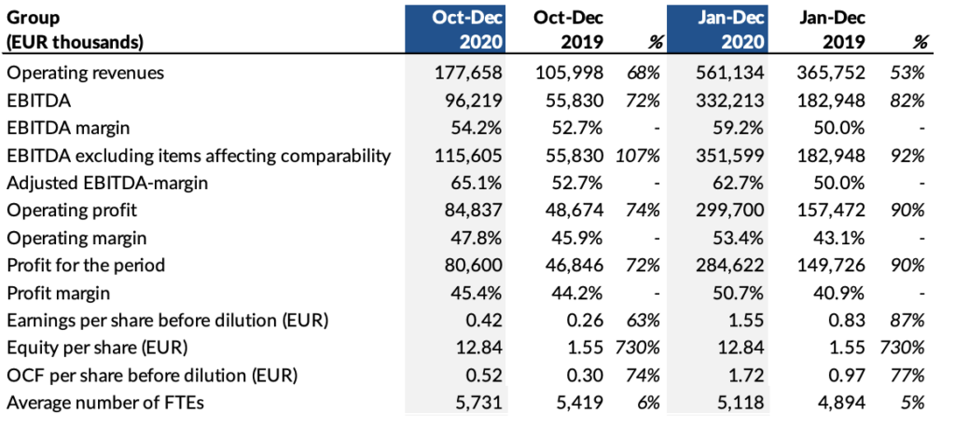Select the 561,134 full-year revenue value
Viewport: 955px width, 441px height.
[730, 72]
